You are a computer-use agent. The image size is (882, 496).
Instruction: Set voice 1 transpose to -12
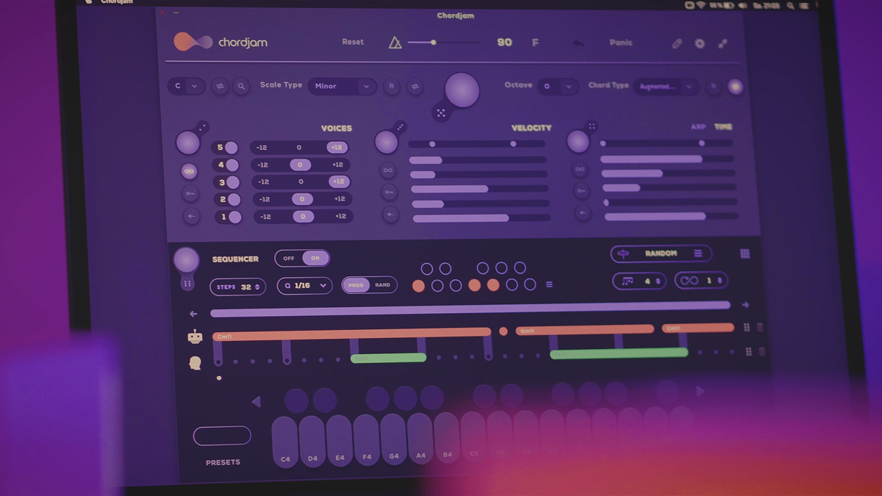[x=265, y=217]
